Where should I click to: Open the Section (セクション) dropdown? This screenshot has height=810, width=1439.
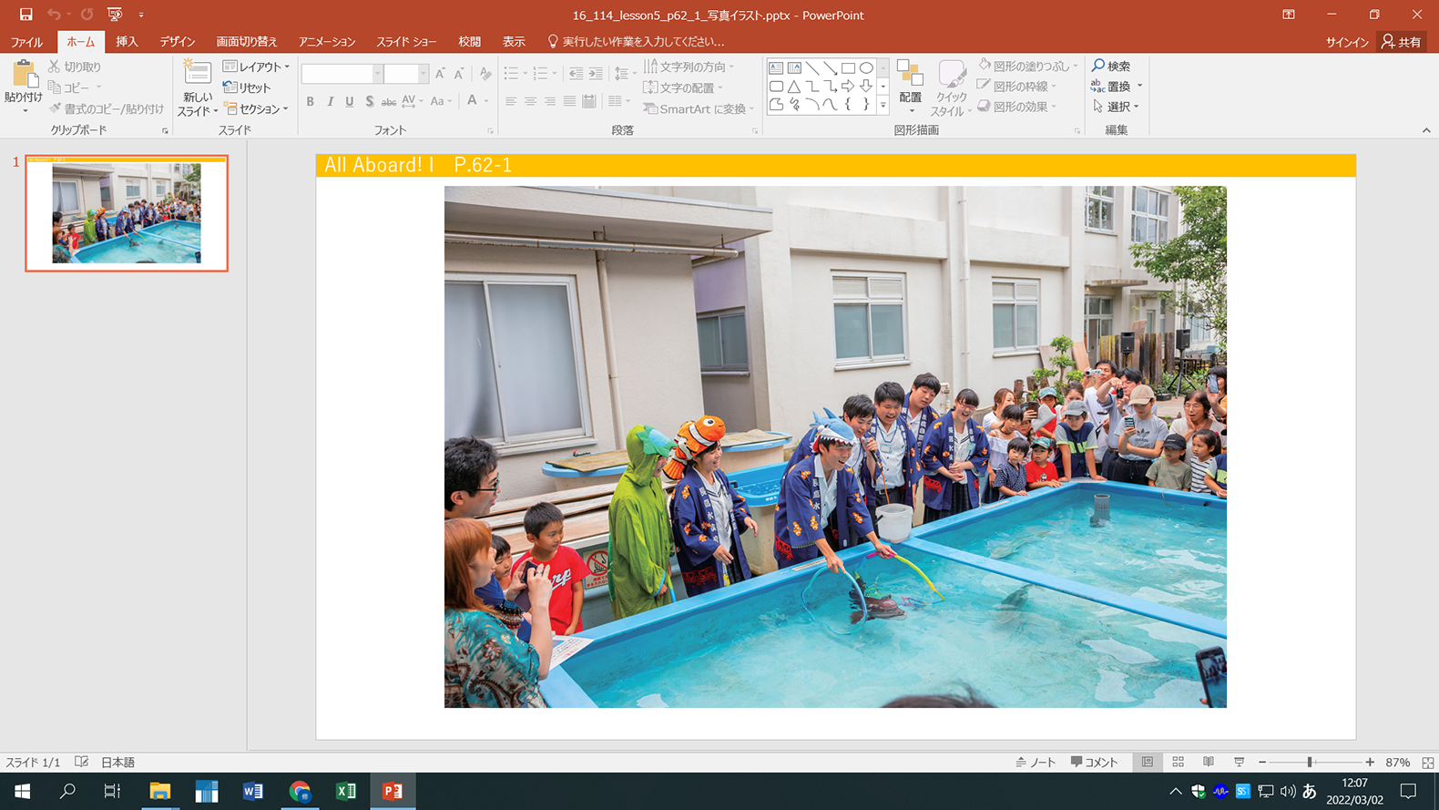click(256, 108)
